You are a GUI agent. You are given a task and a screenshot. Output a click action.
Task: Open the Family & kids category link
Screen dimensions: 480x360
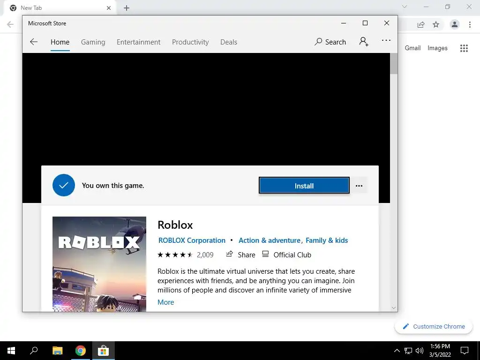pos(327,240)
